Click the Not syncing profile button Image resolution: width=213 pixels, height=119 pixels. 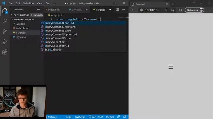(x=194, y=10)
